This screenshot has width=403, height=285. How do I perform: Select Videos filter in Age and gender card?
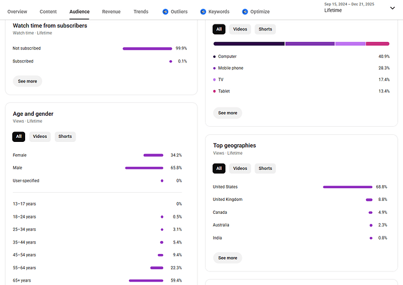click(x=40, y=137)
